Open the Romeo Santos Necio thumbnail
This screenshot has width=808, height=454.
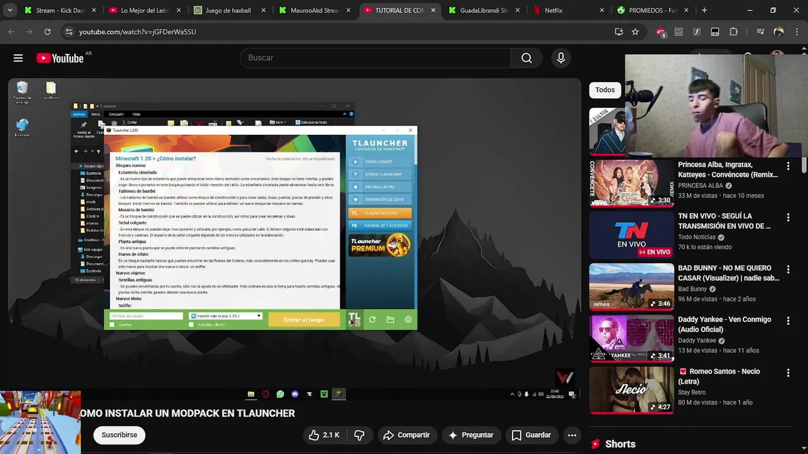[x=631, y=390]
